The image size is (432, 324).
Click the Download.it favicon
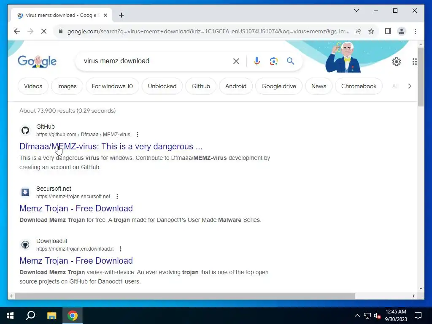click(x=25, y=245)
